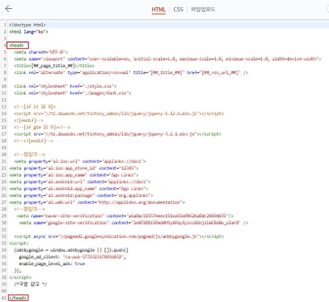
Task: Click the closing </head> tag text
Action: 18,298
